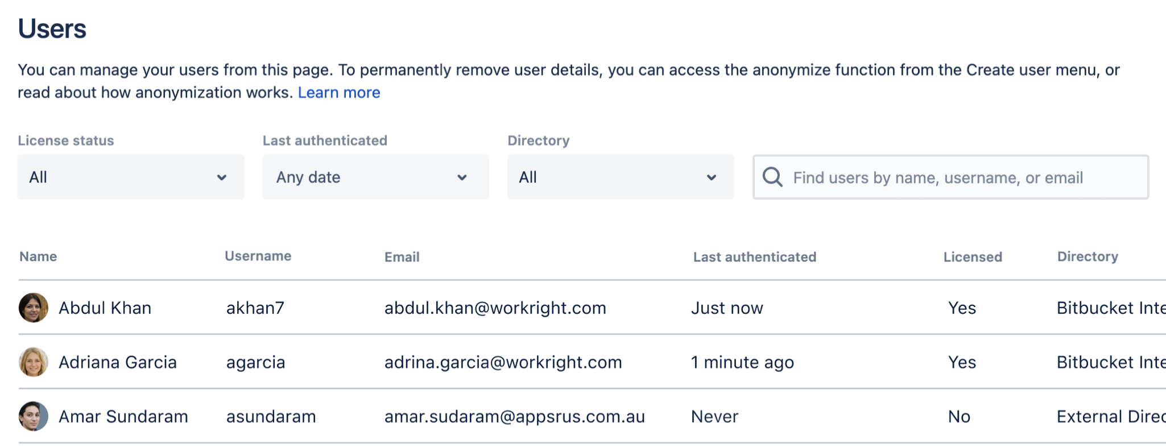Open the License status dropdown
Screen dimensions: 1166x448
pyautogui.click(x=131, y=177)
